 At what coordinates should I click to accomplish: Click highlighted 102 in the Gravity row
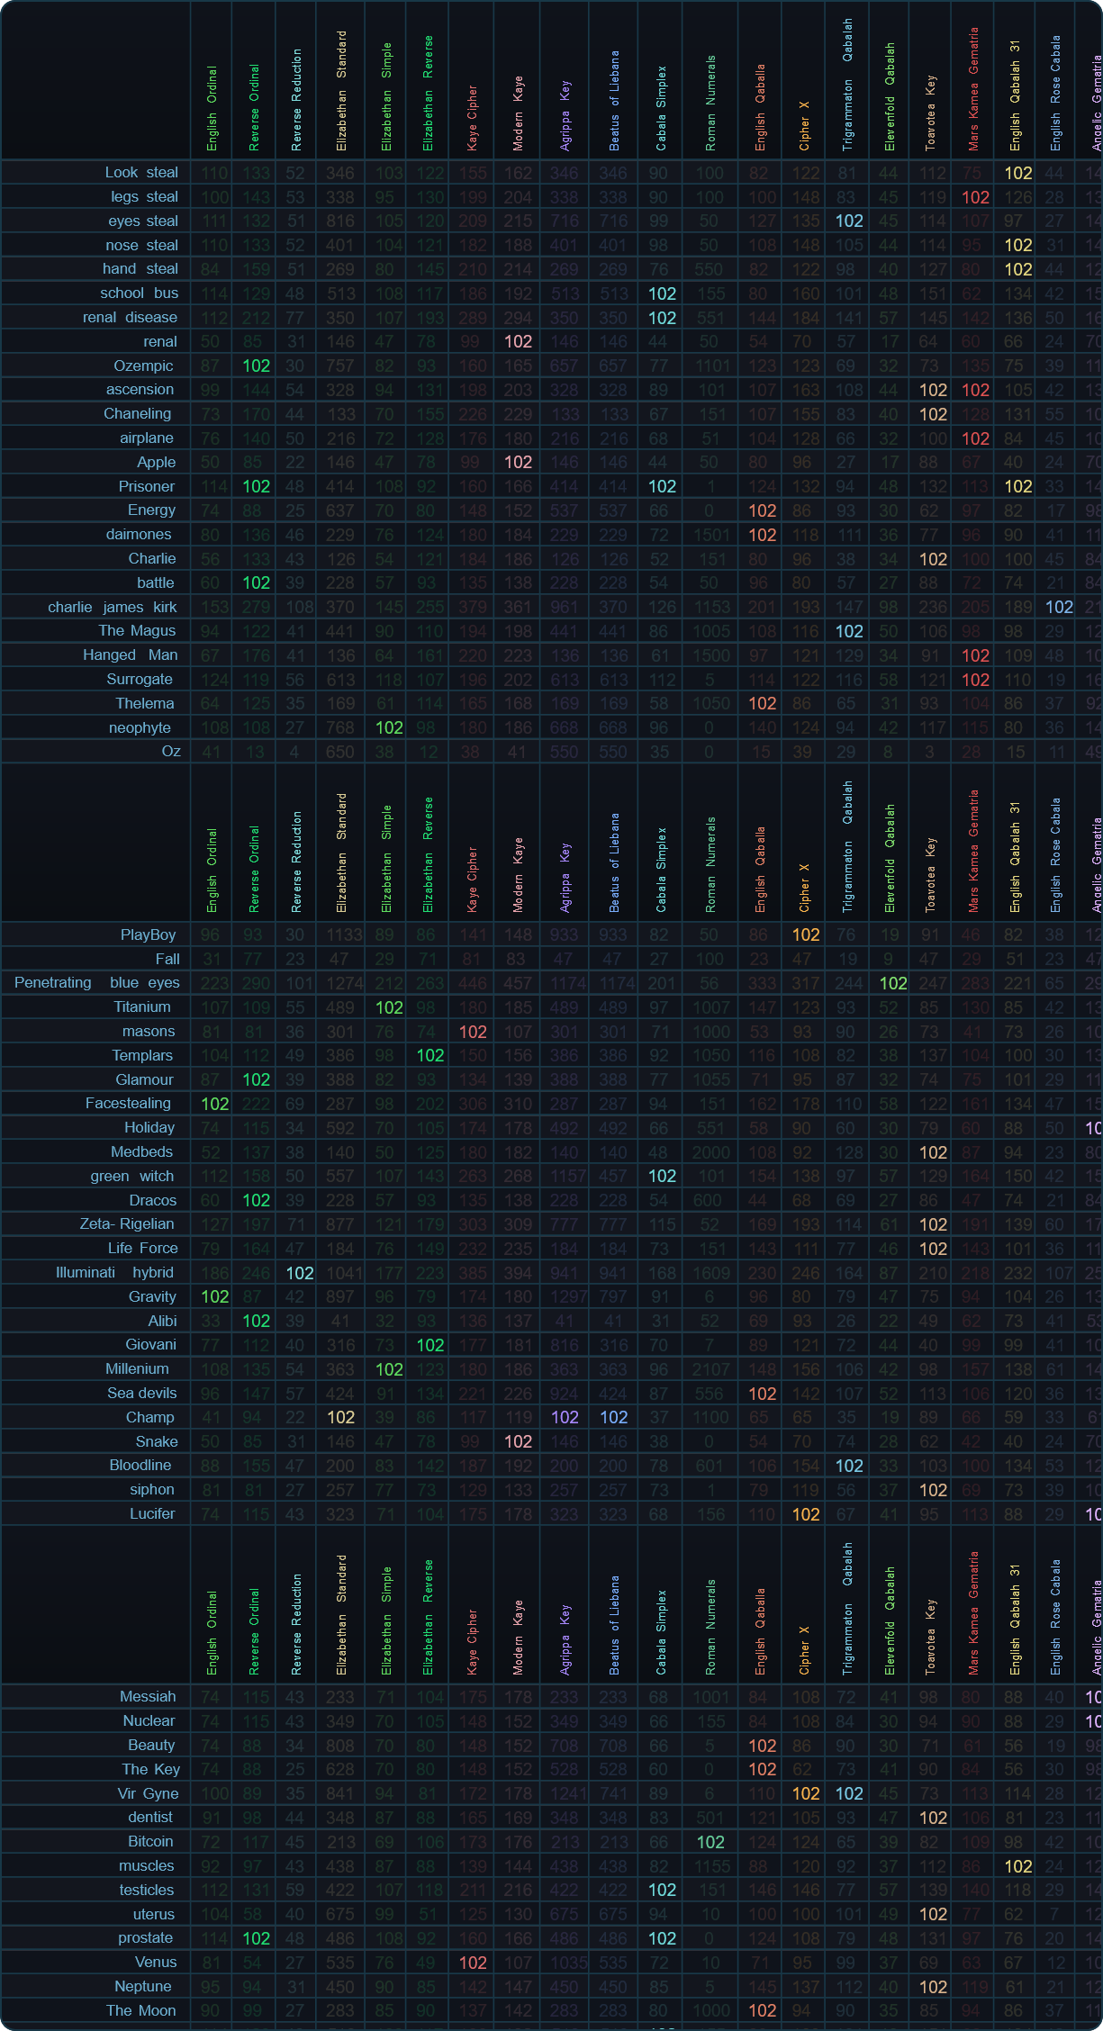pyautogui.click(x=214, y=1296)
